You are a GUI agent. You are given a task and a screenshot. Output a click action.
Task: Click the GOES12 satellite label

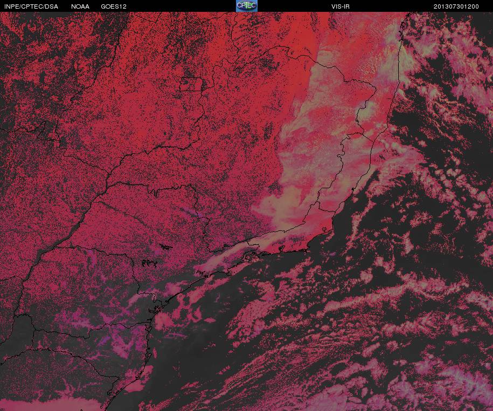(114, 6)
